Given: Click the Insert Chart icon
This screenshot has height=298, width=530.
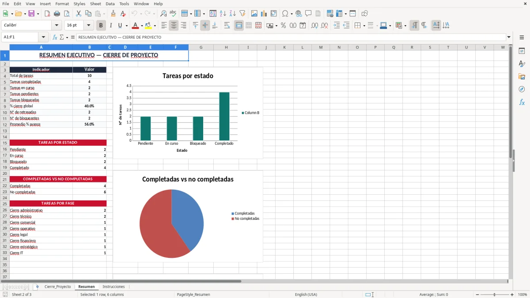Looking at the screenshot, I should coord(264,14).
